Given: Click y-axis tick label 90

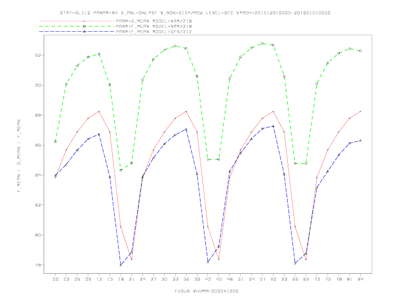Looking at the screenshot, I should click(38, 85).
